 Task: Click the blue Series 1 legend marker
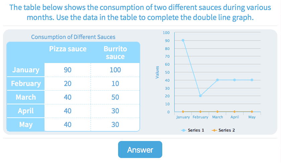click(x=183, y=130)
